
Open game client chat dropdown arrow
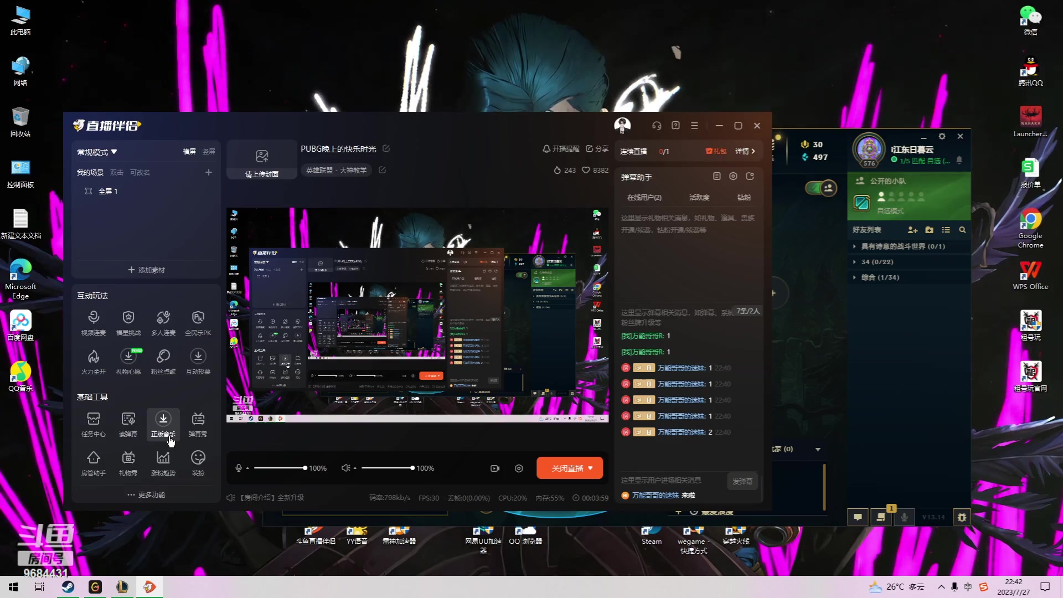818,449
